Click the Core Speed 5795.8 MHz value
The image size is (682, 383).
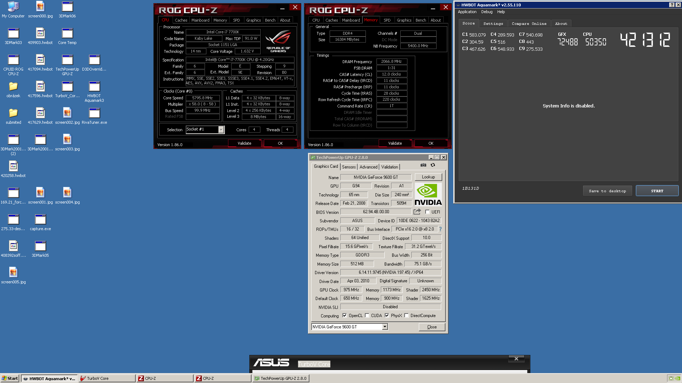tap(202, 98)
